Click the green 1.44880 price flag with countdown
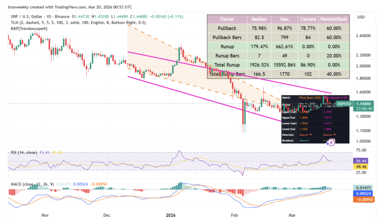 [x=364, y=106]
